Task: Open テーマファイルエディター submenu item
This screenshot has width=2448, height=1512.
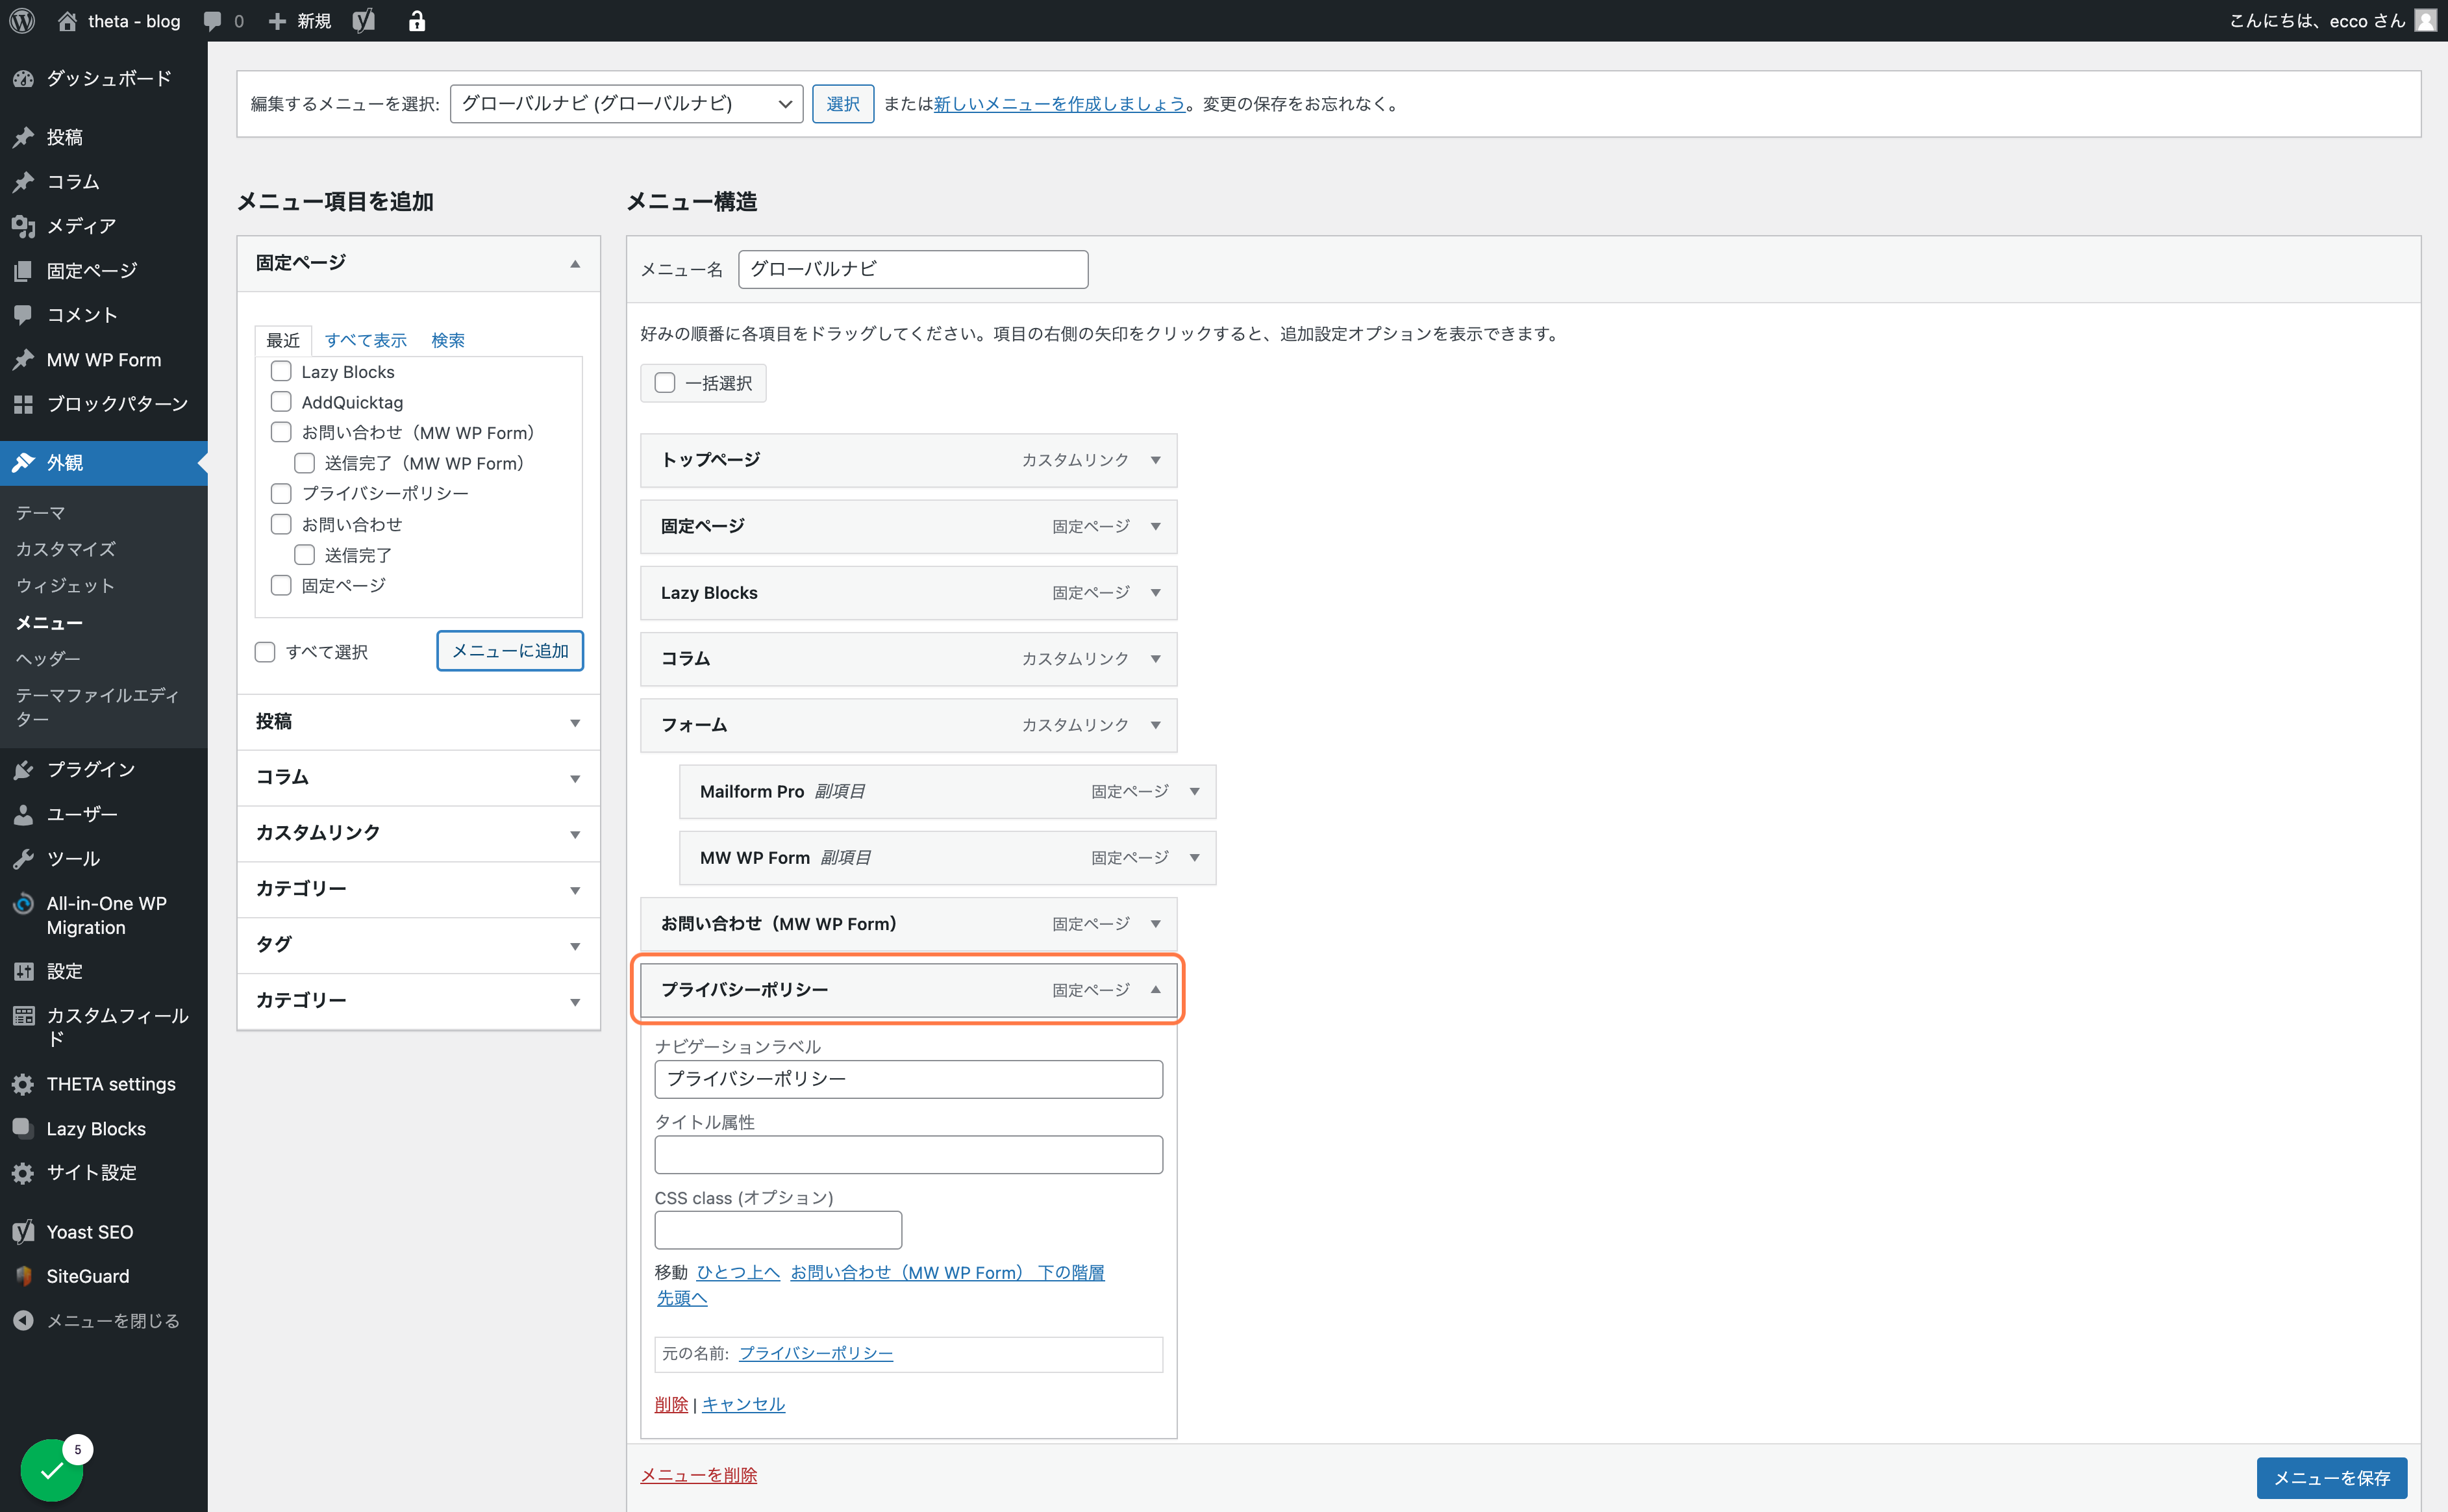Action: pyautogui.click(x=98, y=707)
